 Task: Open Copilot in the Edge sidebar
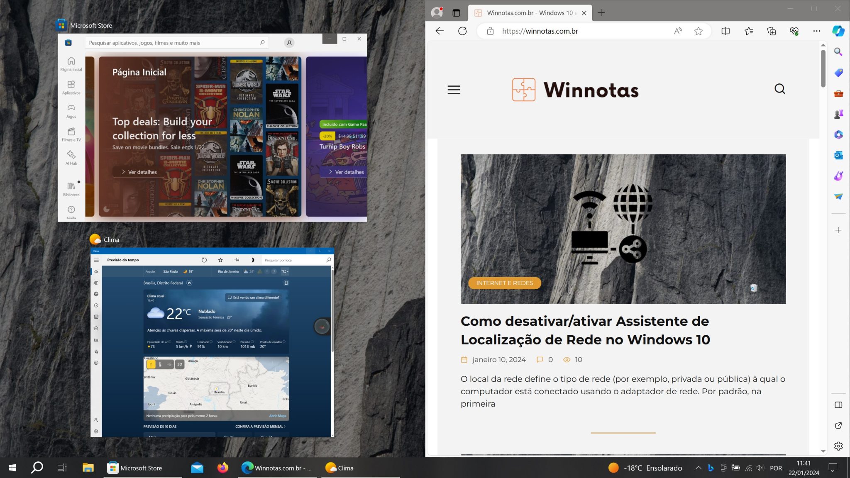click(838, 31)
